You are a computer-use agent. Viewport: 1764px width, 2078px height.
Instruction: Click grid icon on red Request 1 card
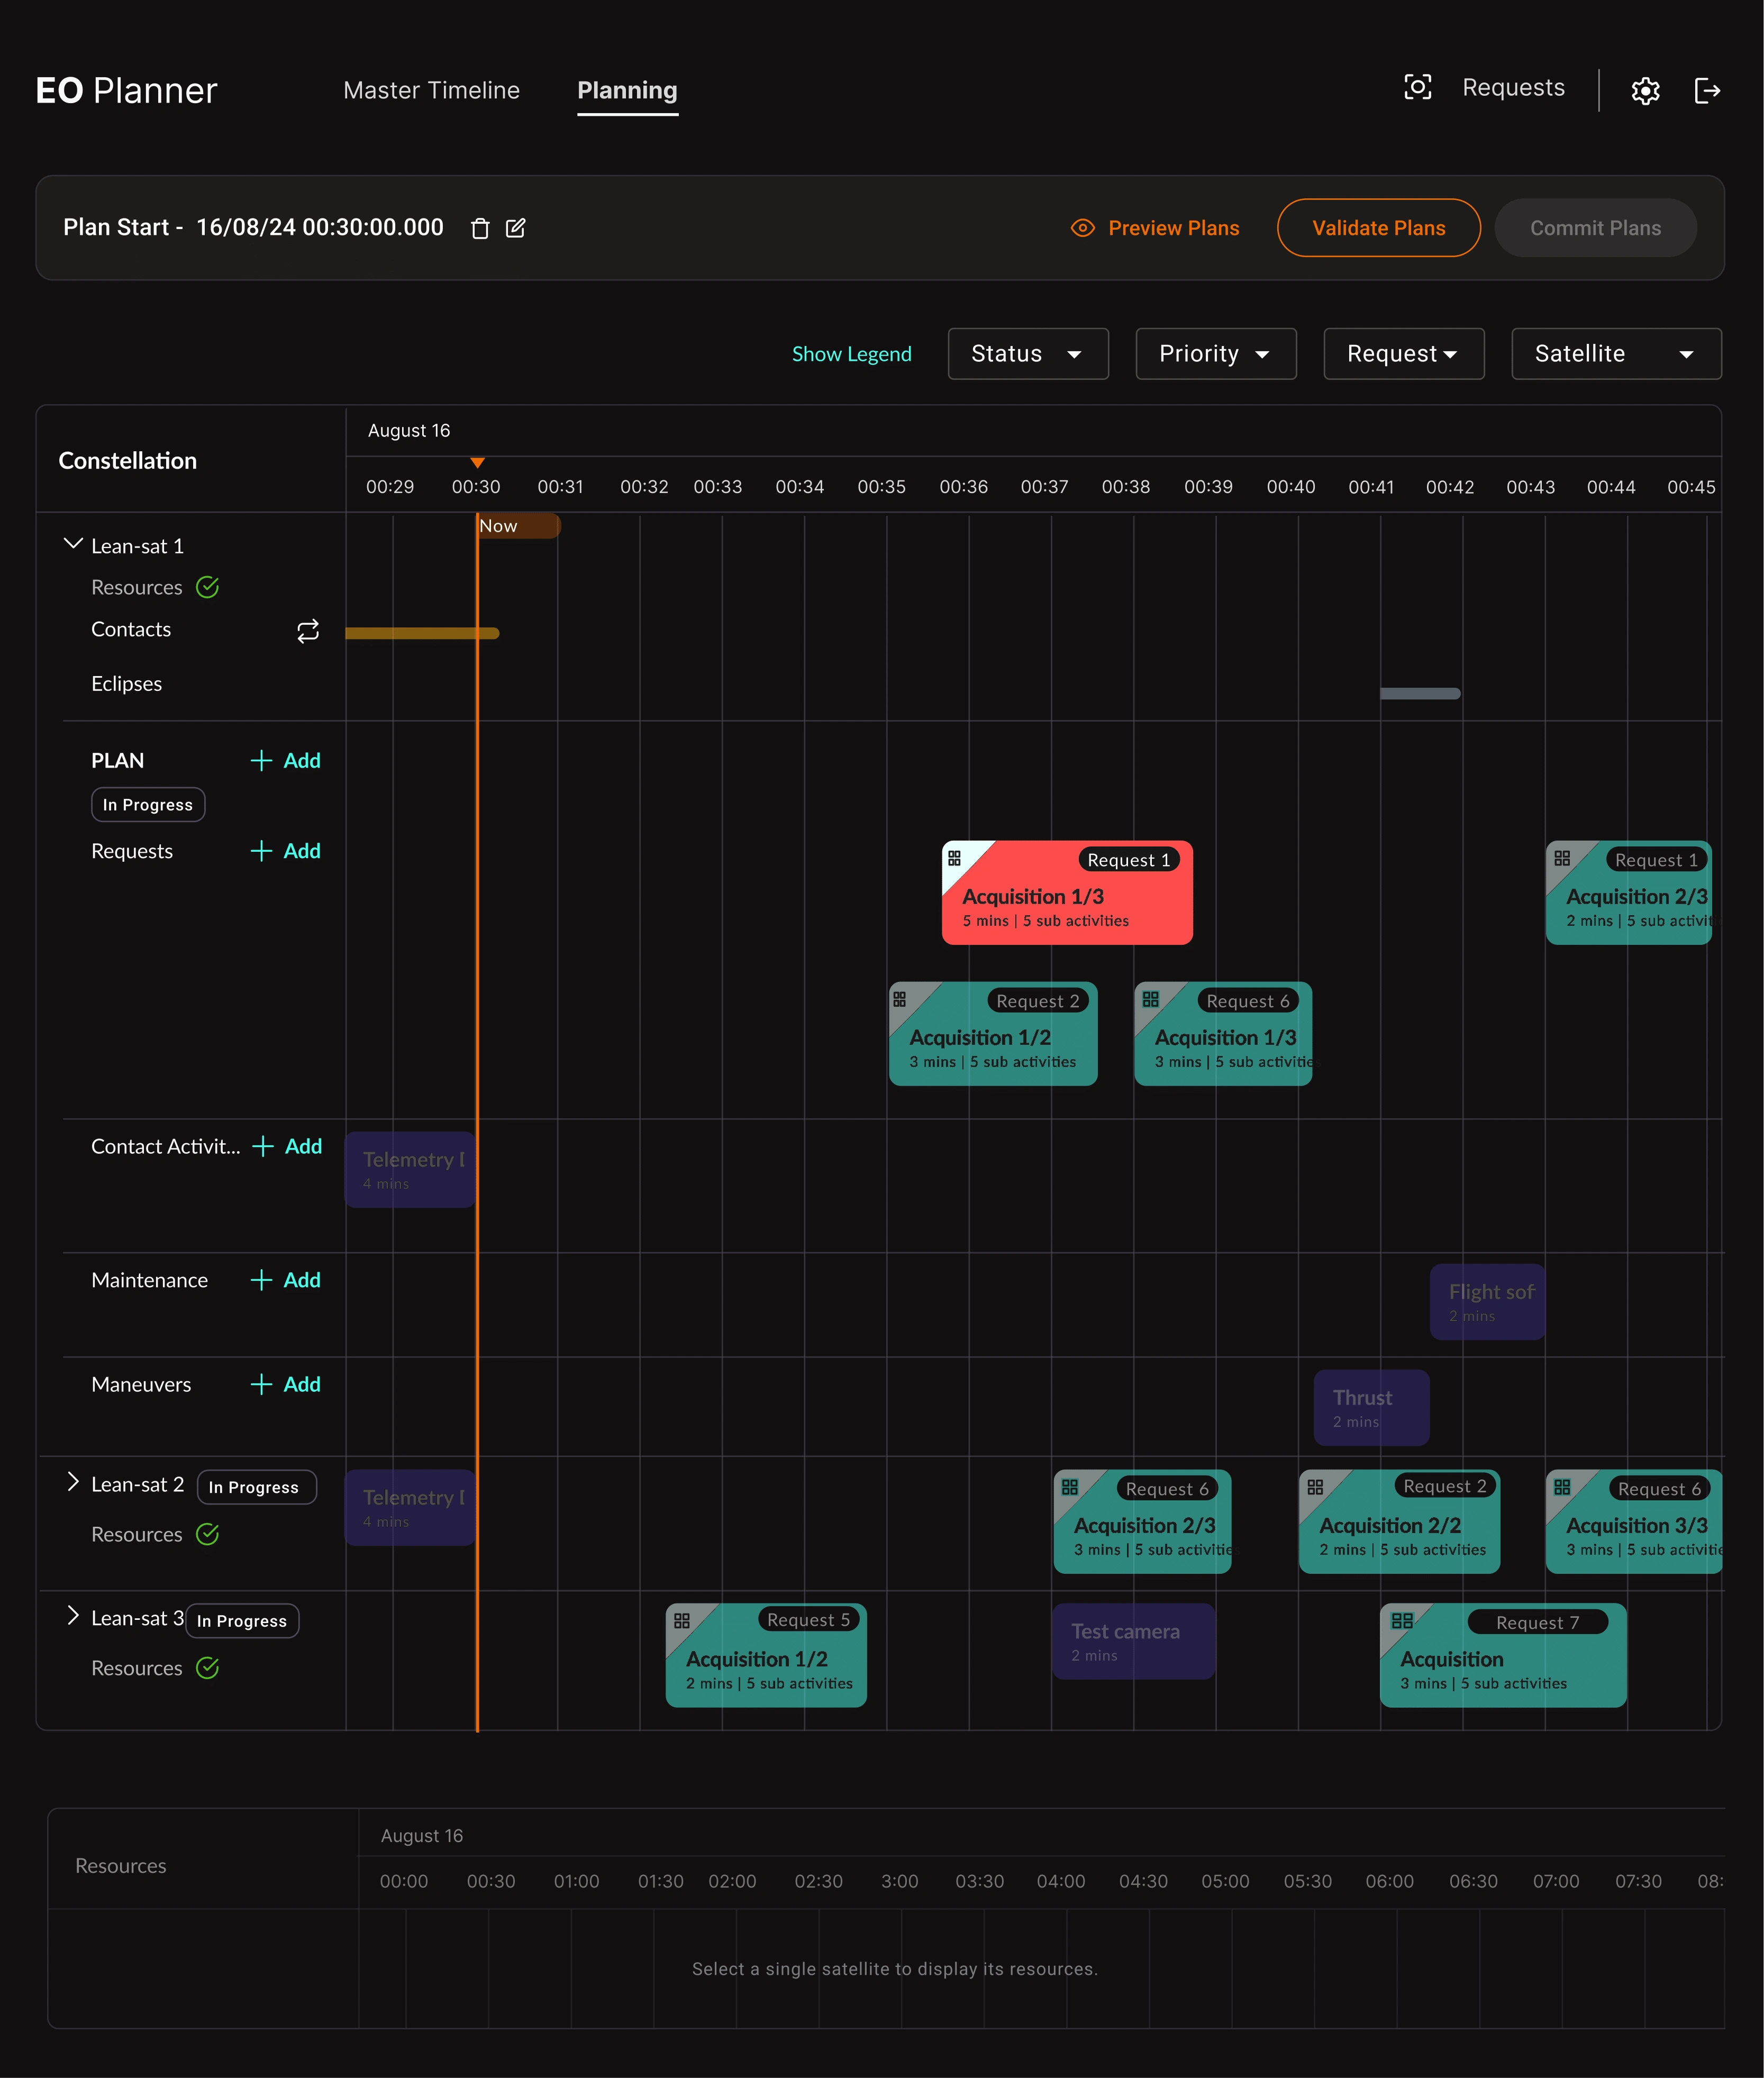[954, 858]
